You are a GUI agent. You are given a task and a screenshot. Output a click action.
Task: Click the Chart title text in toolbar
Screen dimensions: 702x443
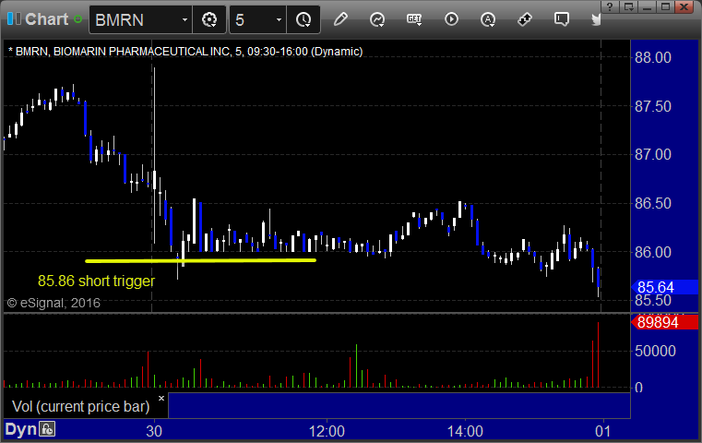[x=46, y=19]
